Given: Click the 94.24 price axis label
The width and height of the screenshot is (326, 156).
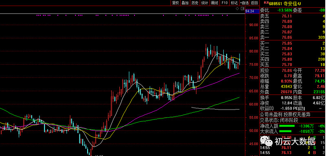Looking at the screenshot, I should 250,11.
